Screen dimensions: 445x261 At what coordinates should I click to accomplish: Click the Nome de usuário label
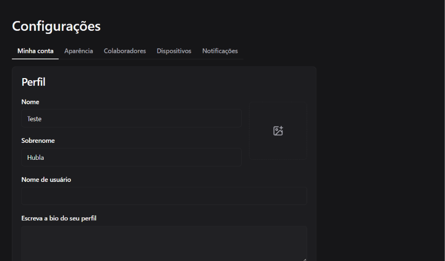pyautogui.click(x=46, y=179)
